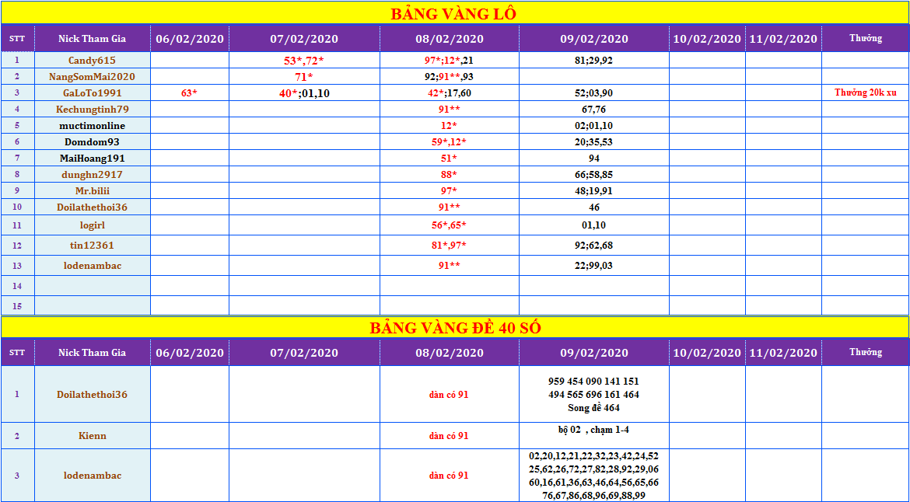This screenshot has height=502, width=910.
Task: Click the cell 53*,72*
Action: pos(304,60)
